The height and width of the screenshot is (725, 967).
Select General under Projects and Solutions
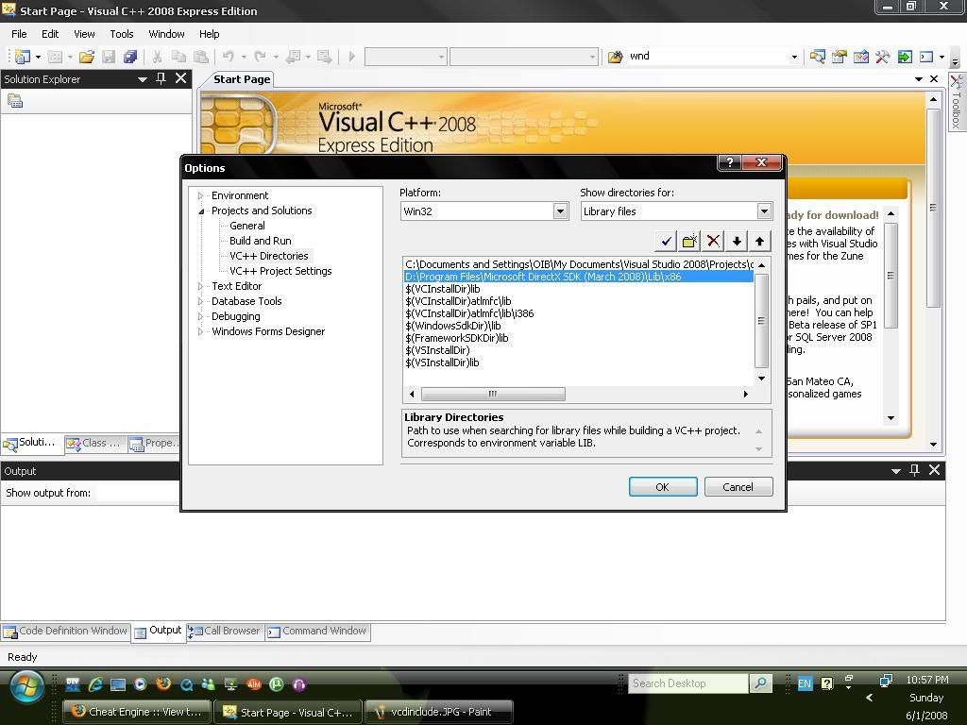pos(247,226)
